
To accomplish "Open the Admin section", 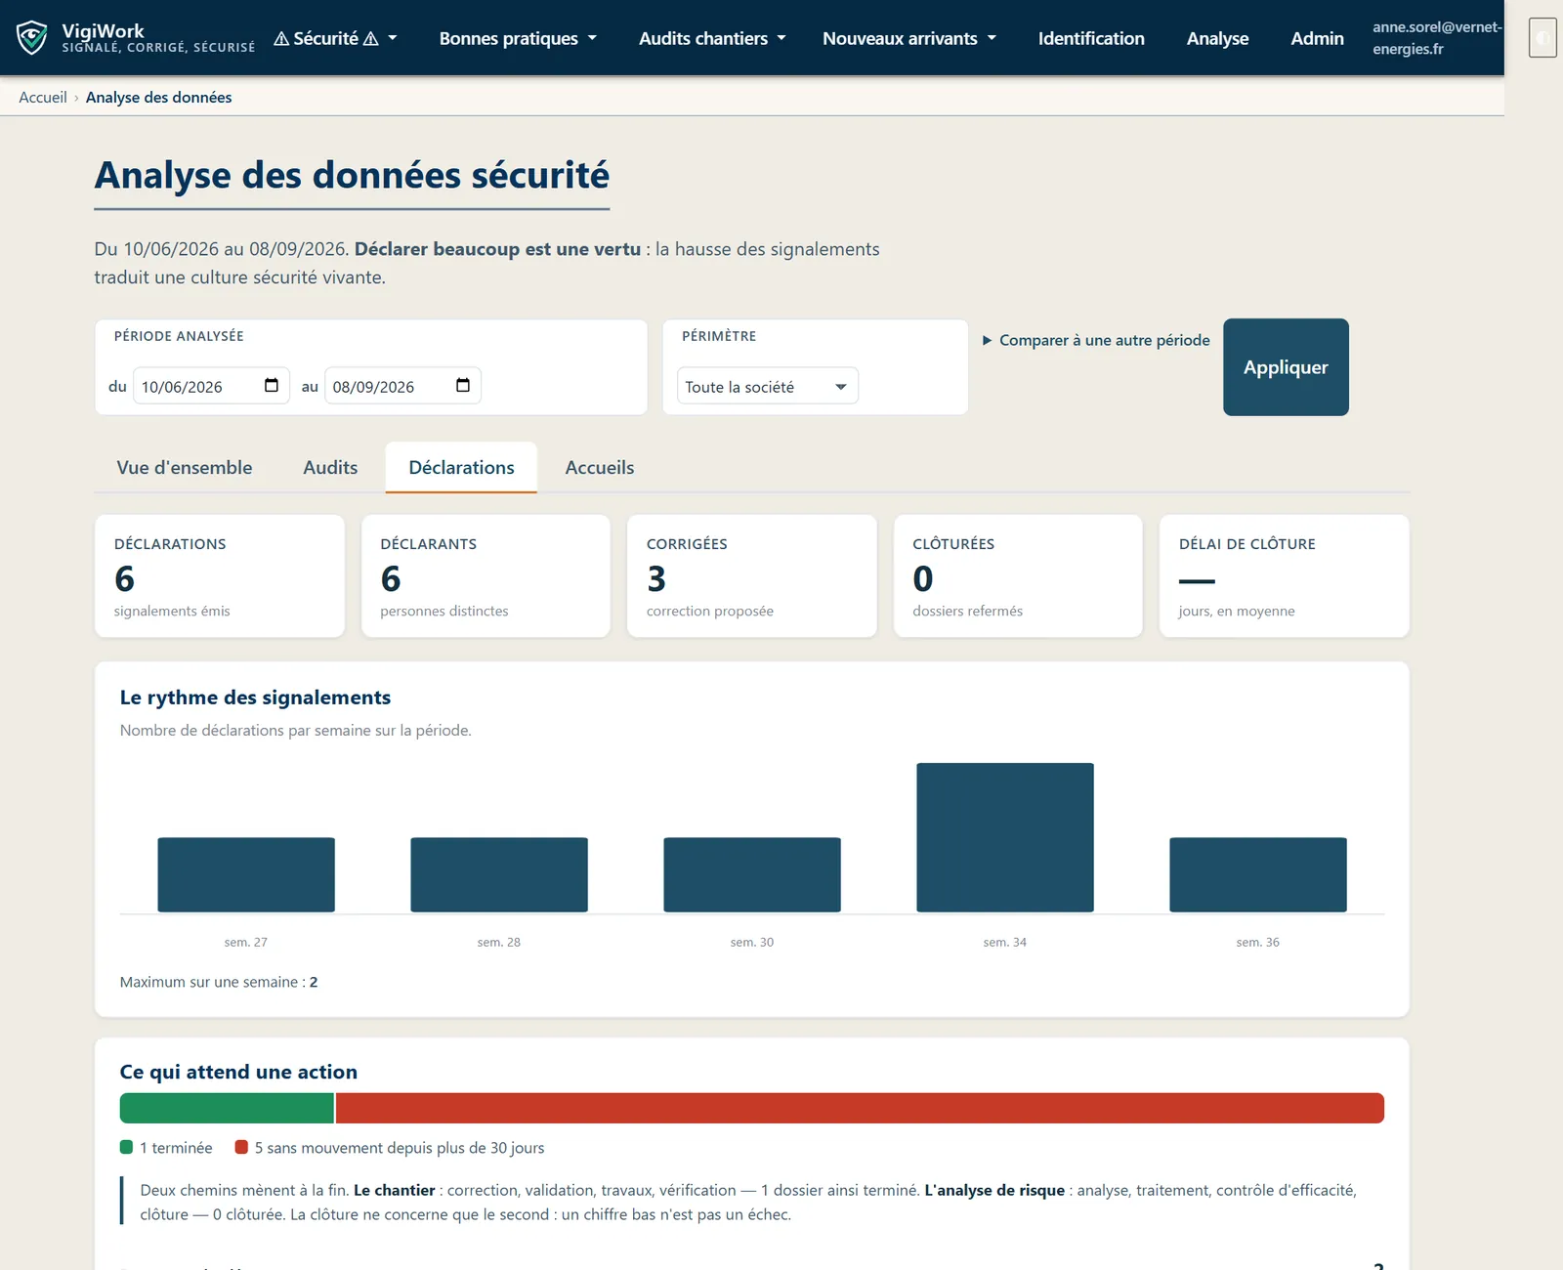I will (x=1317, y=38).
